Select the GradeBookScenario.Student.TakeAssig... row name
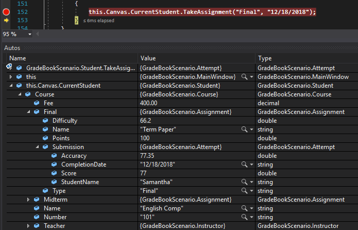The image size is (358, 230). [x=80, y=68]
